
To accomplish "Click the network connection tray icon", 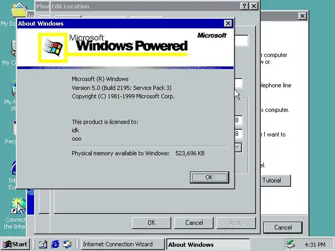I will (x=291, y=244).
